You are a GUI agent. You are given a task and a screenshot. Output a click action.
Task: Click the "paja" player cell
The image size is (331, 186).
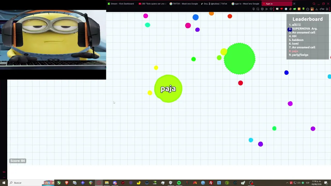point(168,89)
